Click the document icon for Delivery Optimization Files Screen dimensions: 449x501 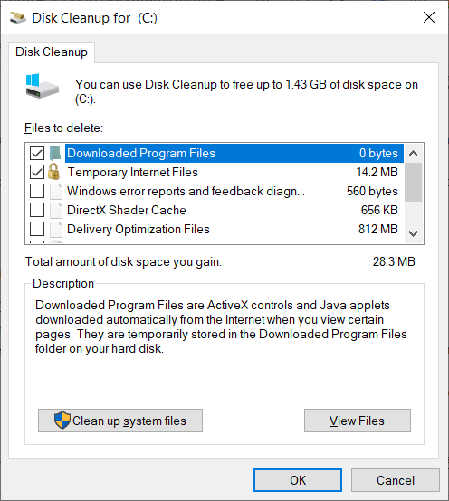[56, 229]
